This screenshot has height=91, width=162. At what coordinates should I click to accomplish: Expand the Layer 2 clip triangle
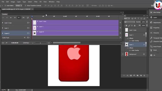[38, 32]
